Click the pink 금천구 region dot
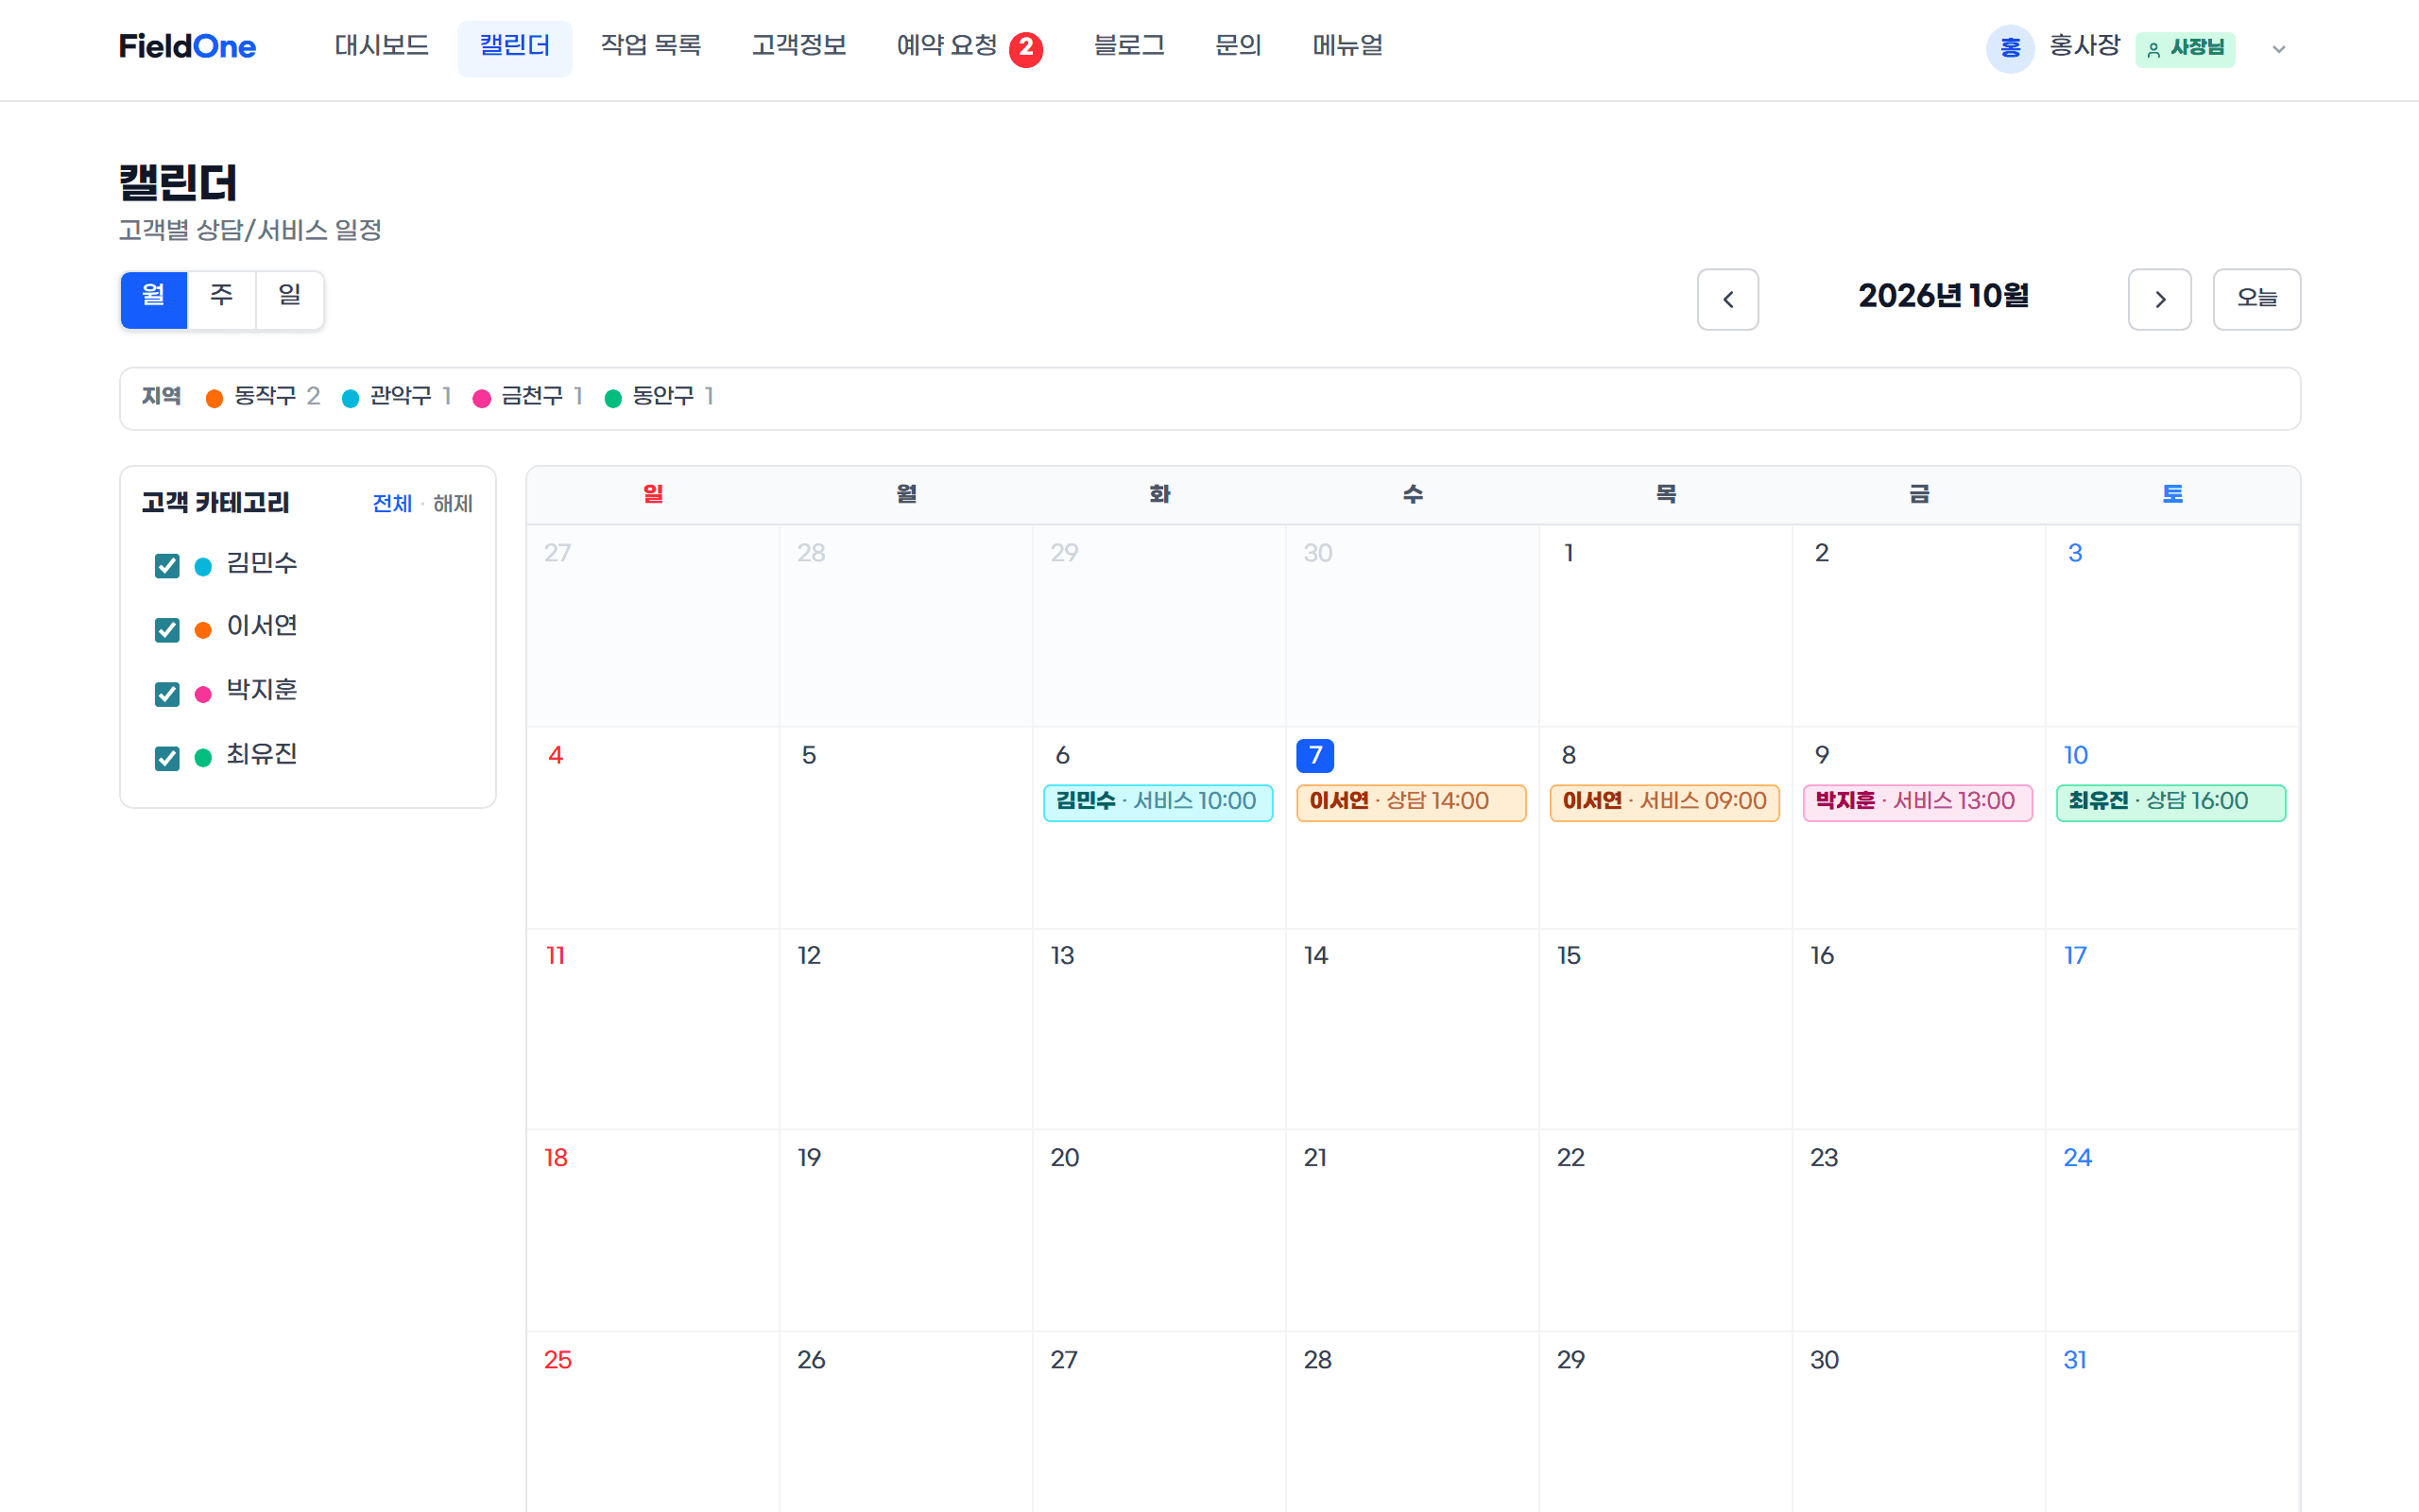2419x1512 pixels. click(482, 398)
